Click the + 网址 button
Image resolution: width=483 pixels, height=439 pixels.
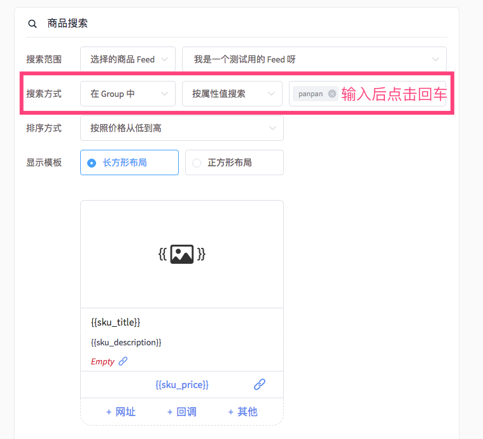click(121, 412)
